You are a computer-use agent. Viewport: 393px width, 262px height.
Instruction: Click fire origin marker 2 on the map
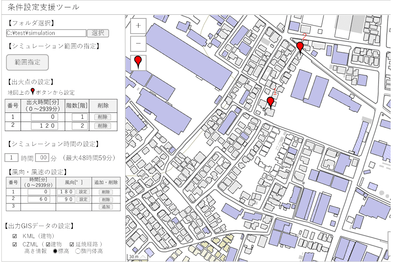coord(300,47)
